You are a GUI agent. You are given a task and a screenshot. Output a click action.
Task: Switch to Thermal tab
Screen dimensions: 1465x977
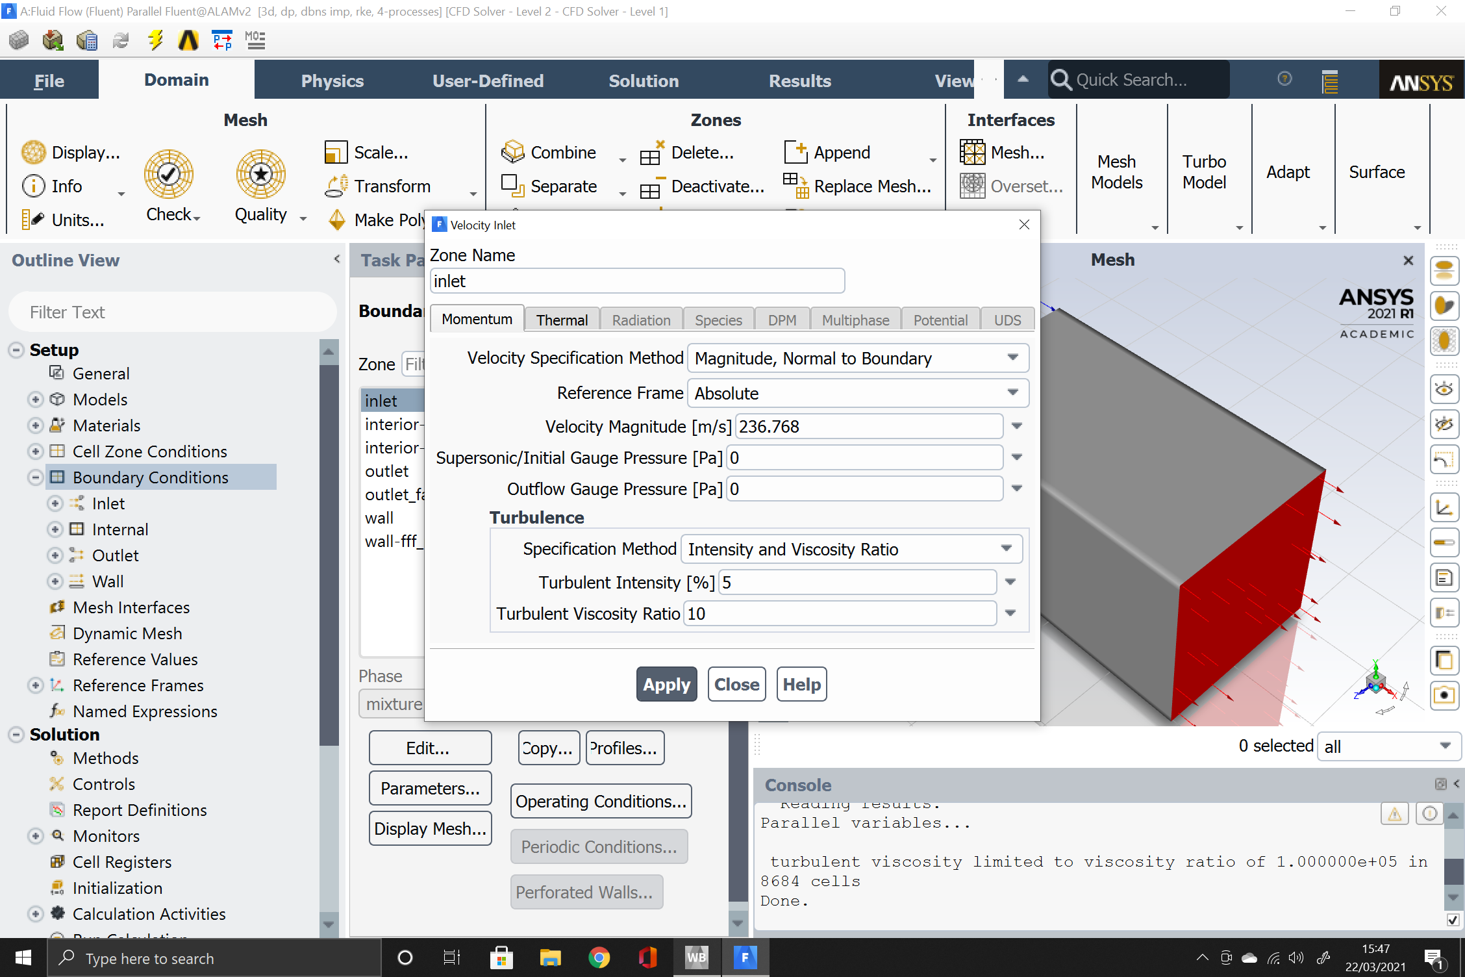coord(562,320)
